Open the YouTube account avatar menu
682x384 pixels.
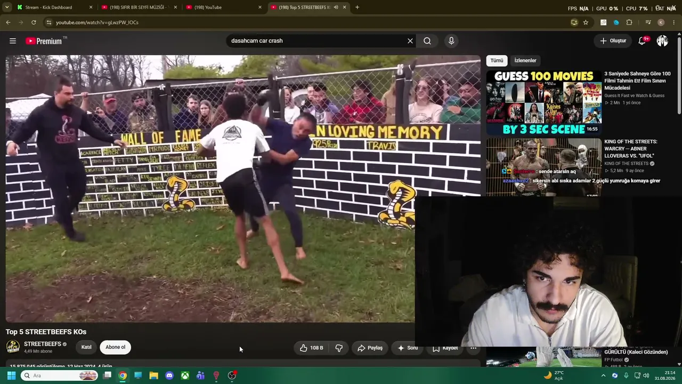coord(662,41)
